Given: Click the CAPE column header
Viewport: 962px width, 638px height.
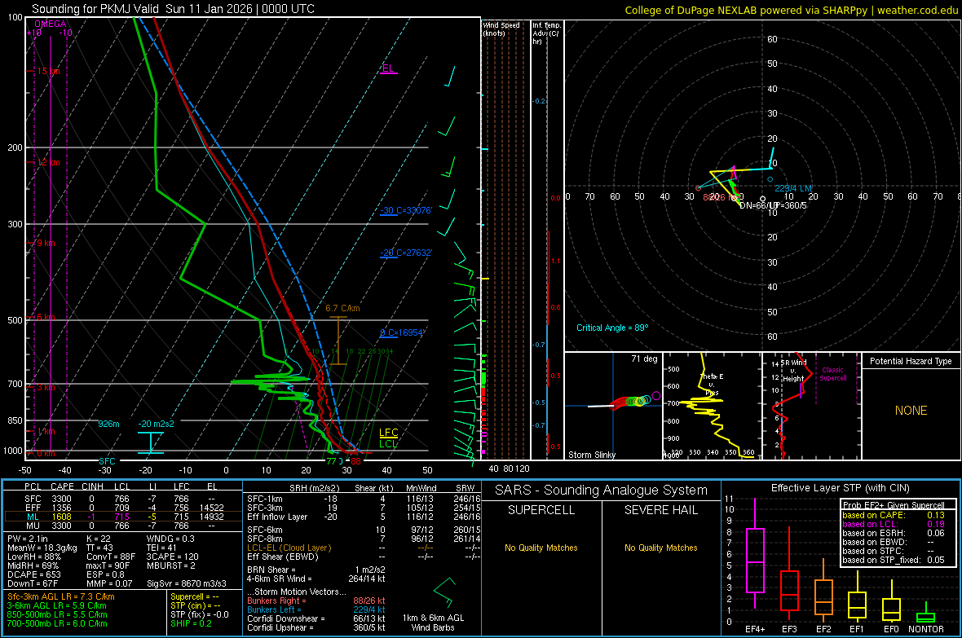Looking at the screenshot, I should (x=62, y=486).
